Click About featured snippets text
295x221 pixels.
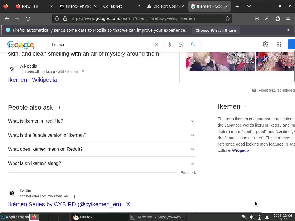277,90
